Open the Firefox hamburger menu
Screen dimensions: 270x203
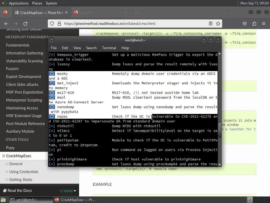[264, 24]
